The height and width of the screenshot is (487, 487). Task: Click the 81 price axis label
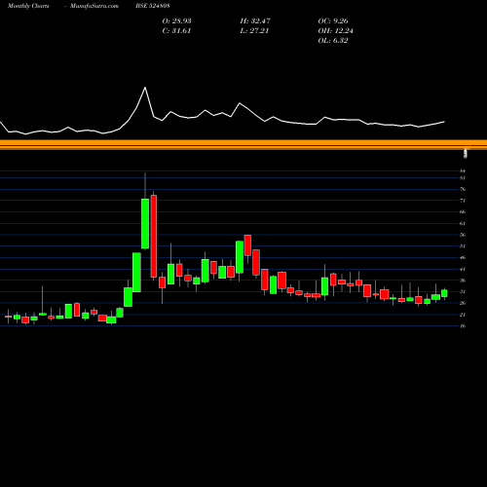point(463,178)
